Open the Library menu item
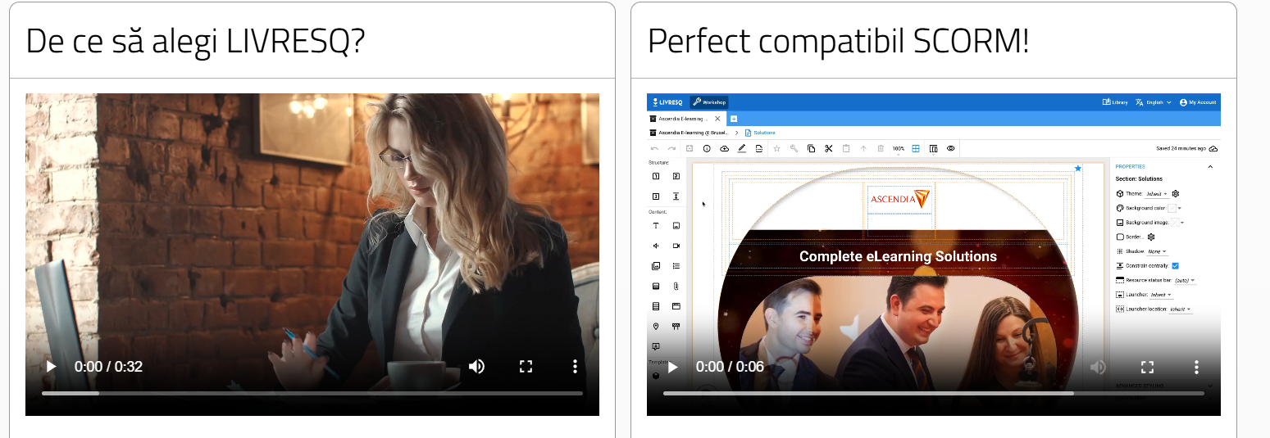This screenshot has height=438, width=1270. click(1115, 102)
